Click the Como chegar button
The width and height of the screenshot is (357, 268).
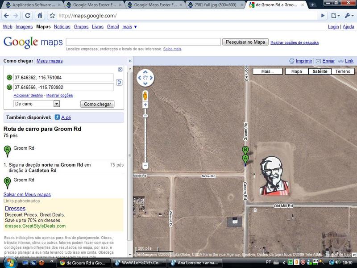point(97,104)
